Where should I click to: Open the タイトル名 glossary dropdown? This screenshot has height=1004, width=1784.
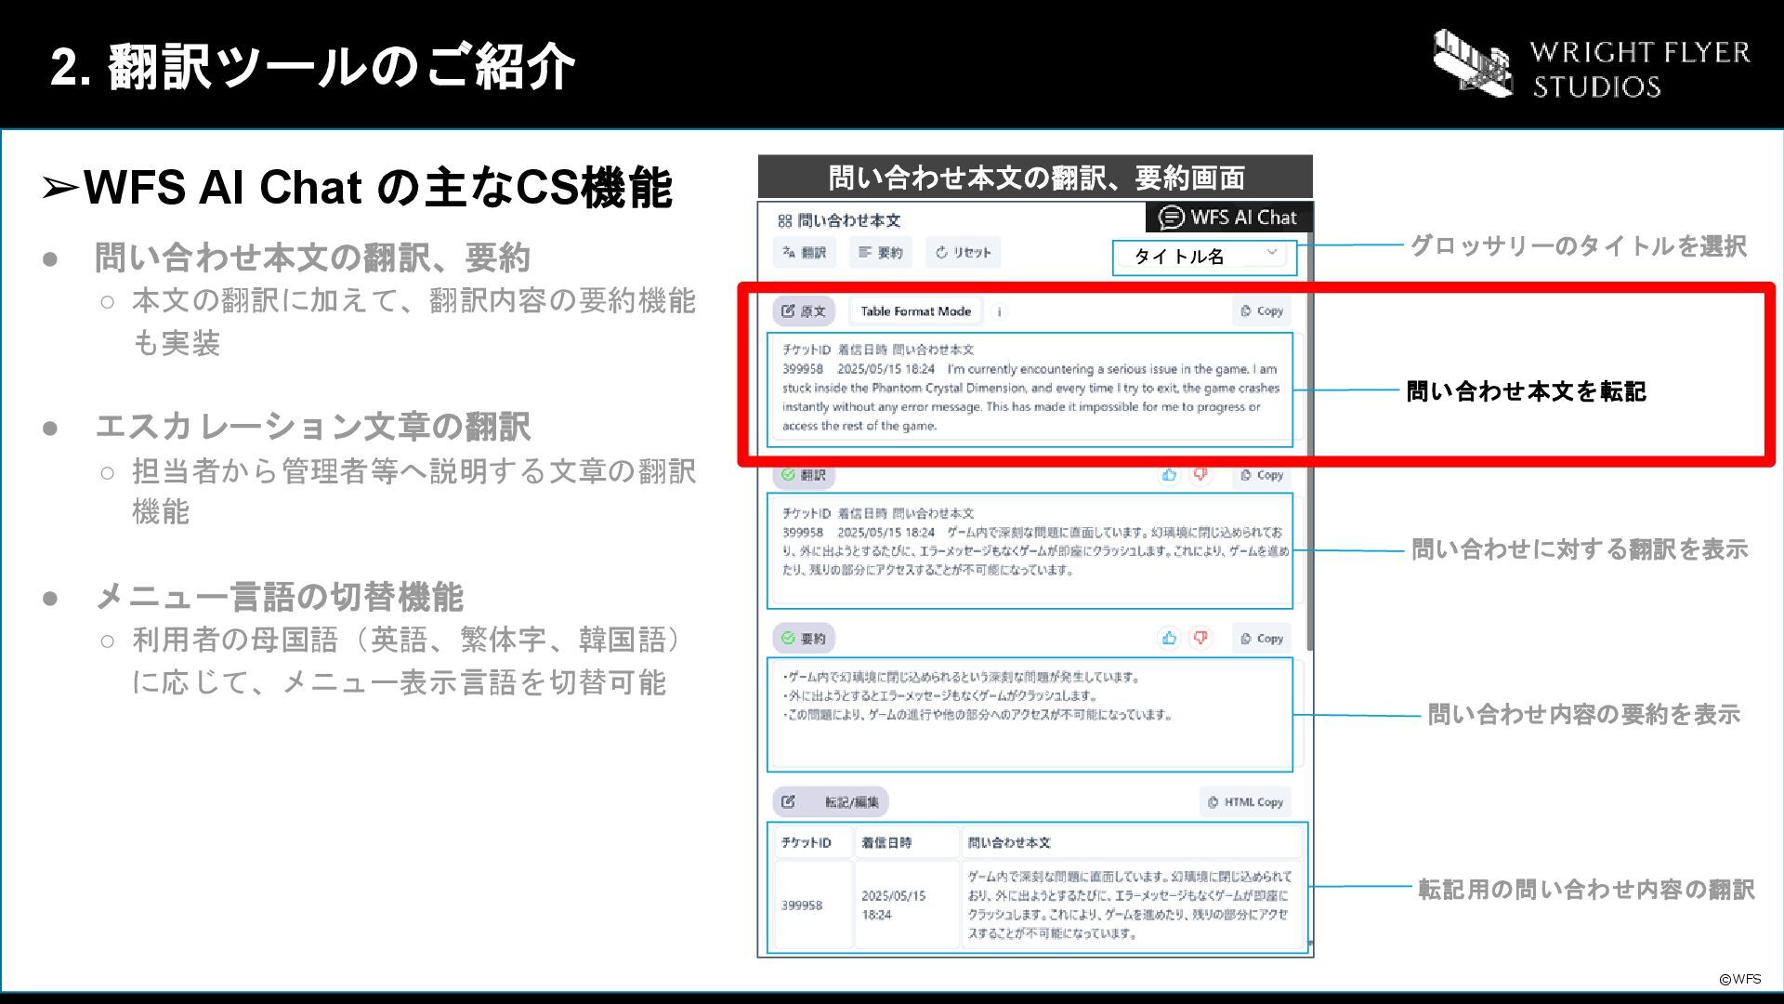coord(1204,257)
